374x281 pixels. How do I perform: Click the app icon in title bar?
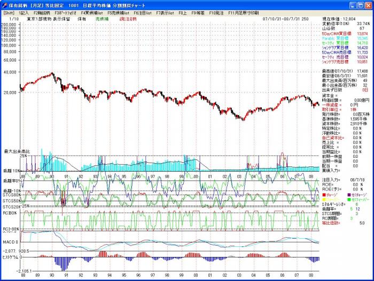click(x=4, y=5)
